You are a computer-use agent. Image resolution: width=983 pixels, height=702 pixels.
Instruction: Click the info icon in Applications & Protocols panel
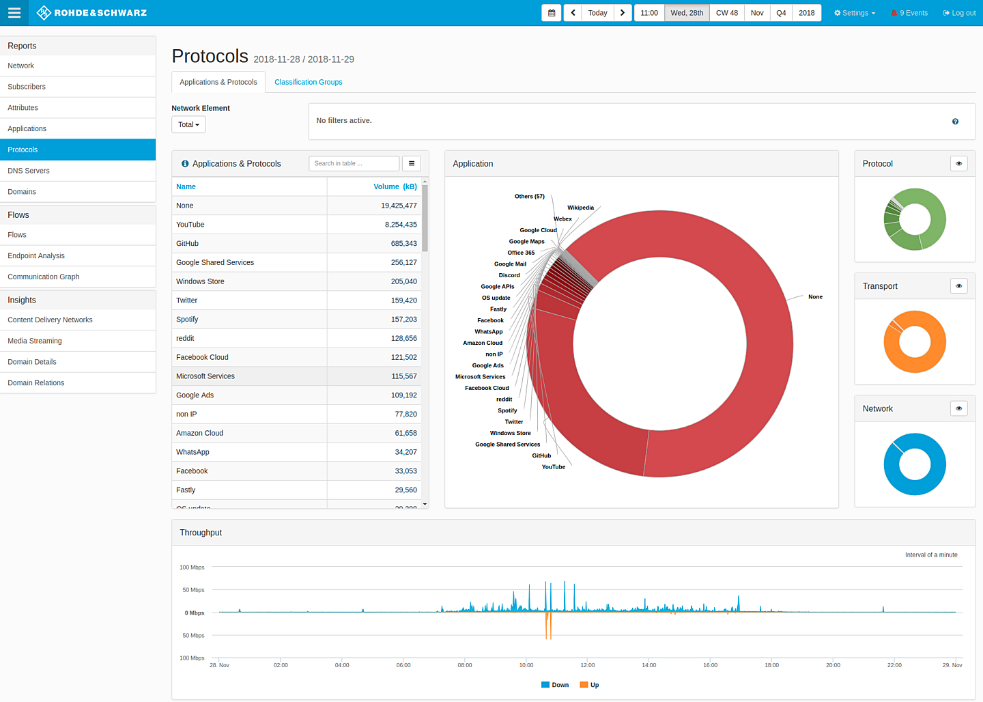click(x=184, y=163)
